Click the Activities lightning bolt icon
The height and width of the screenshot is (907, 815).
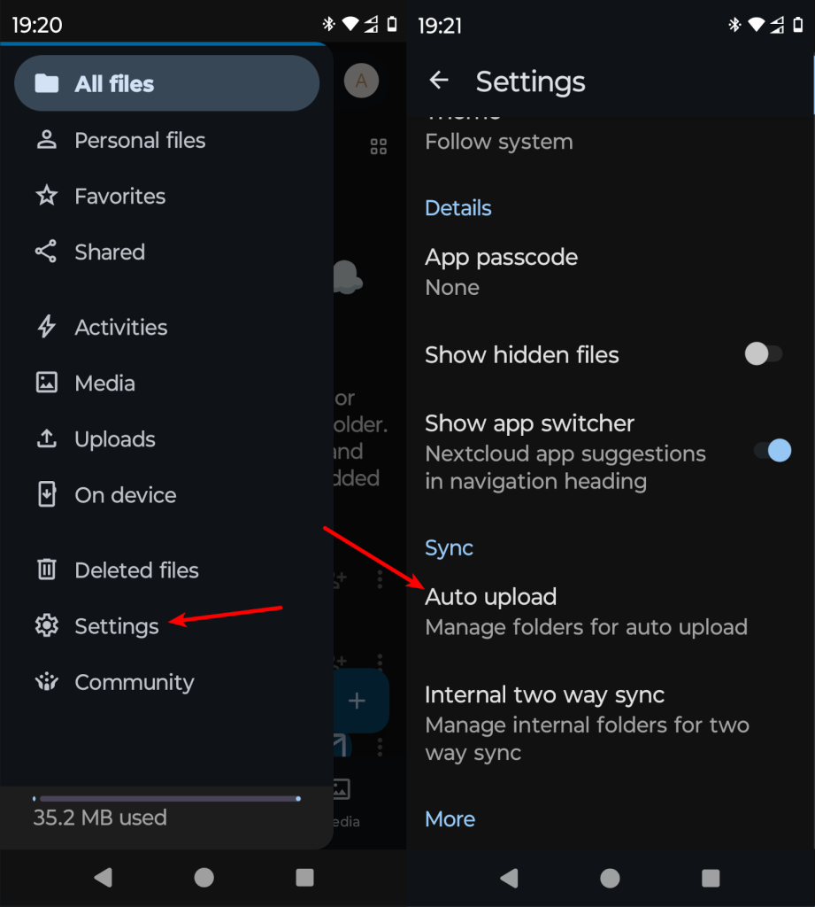click(x=46, y=327)
